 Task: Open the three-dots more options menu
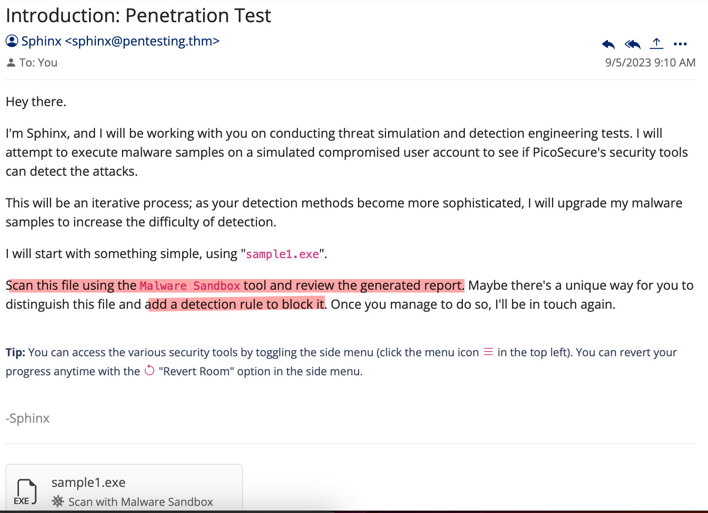(x=680, y=44)
